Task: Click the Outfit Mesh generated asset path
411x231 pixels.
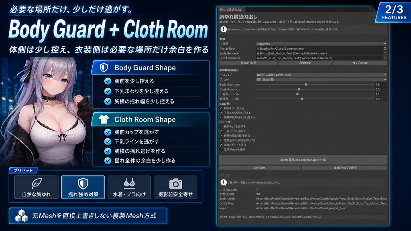Action: pos(321,203)
